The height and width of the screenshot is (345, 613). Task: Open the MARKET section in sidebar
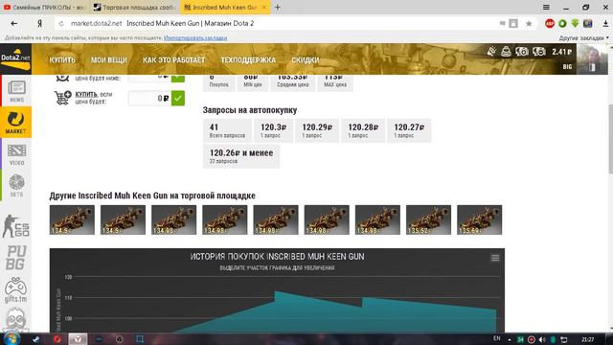tap(15, 123)
